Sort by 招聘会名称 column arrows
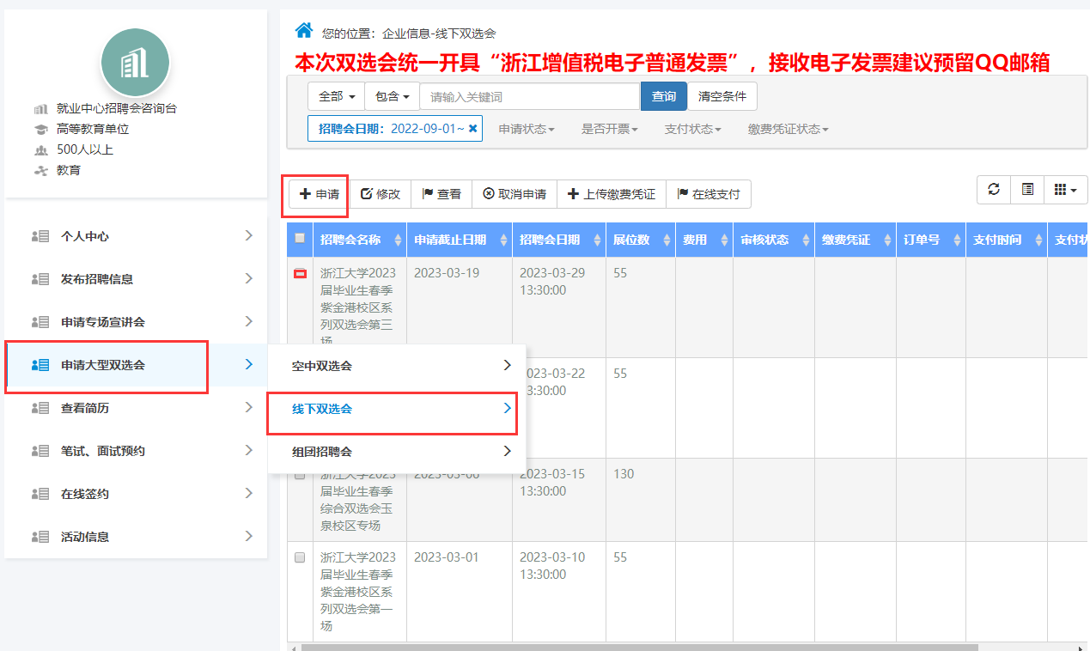This screenshot has height=651, width=1090. (x=398, y=240)
